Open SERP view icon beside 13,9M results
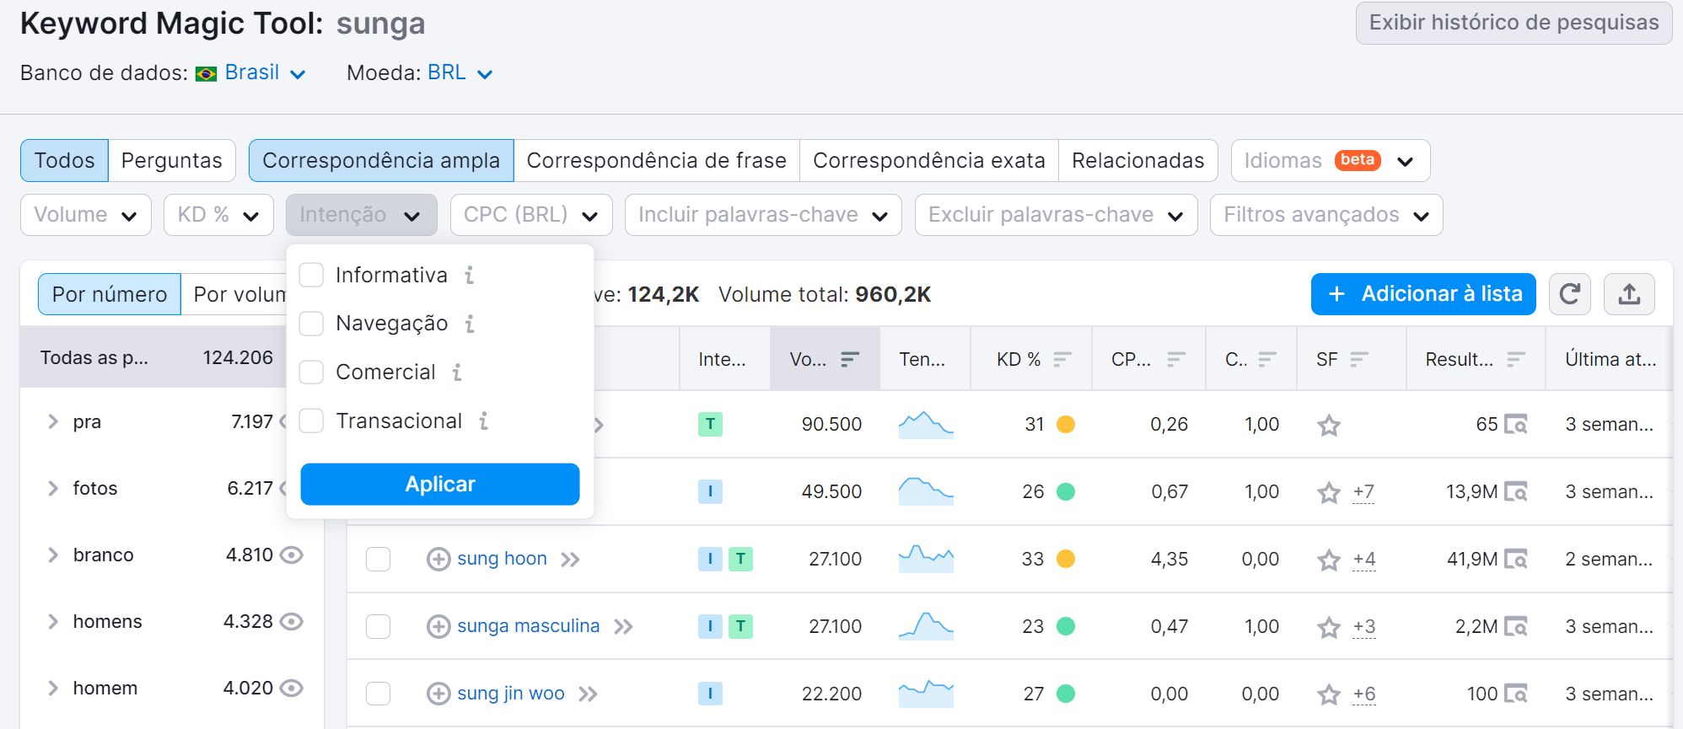Screen dimensions: 1683x729 click(1516, 491)
